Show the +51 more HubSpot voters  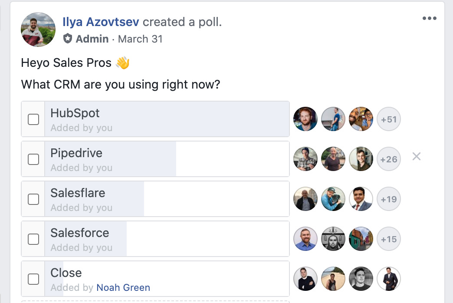(389, 119)
